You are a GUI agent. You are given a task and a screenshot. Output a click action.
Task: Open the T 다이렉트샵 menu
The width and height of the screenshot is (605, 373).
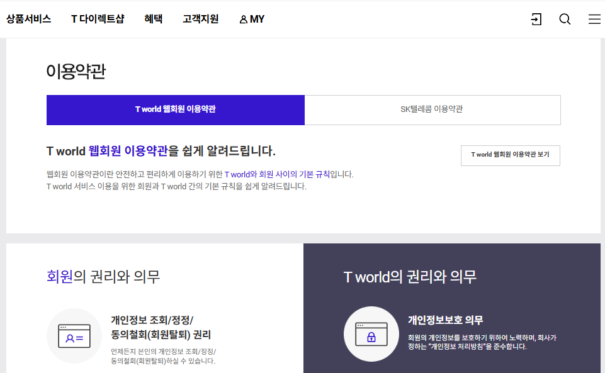98,19
